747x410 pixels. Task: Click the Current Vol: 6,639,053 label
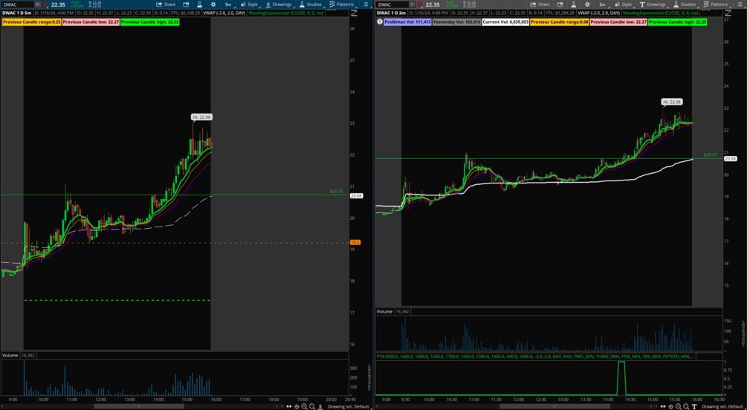tap(505, 22)
